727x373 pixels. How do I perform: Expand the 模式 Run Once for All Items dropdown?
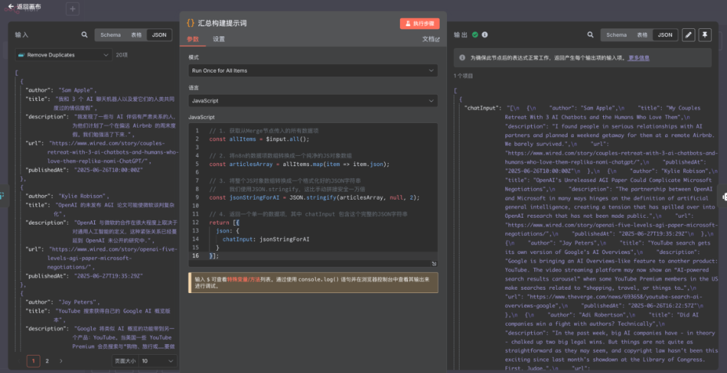[x=313, y=71]
